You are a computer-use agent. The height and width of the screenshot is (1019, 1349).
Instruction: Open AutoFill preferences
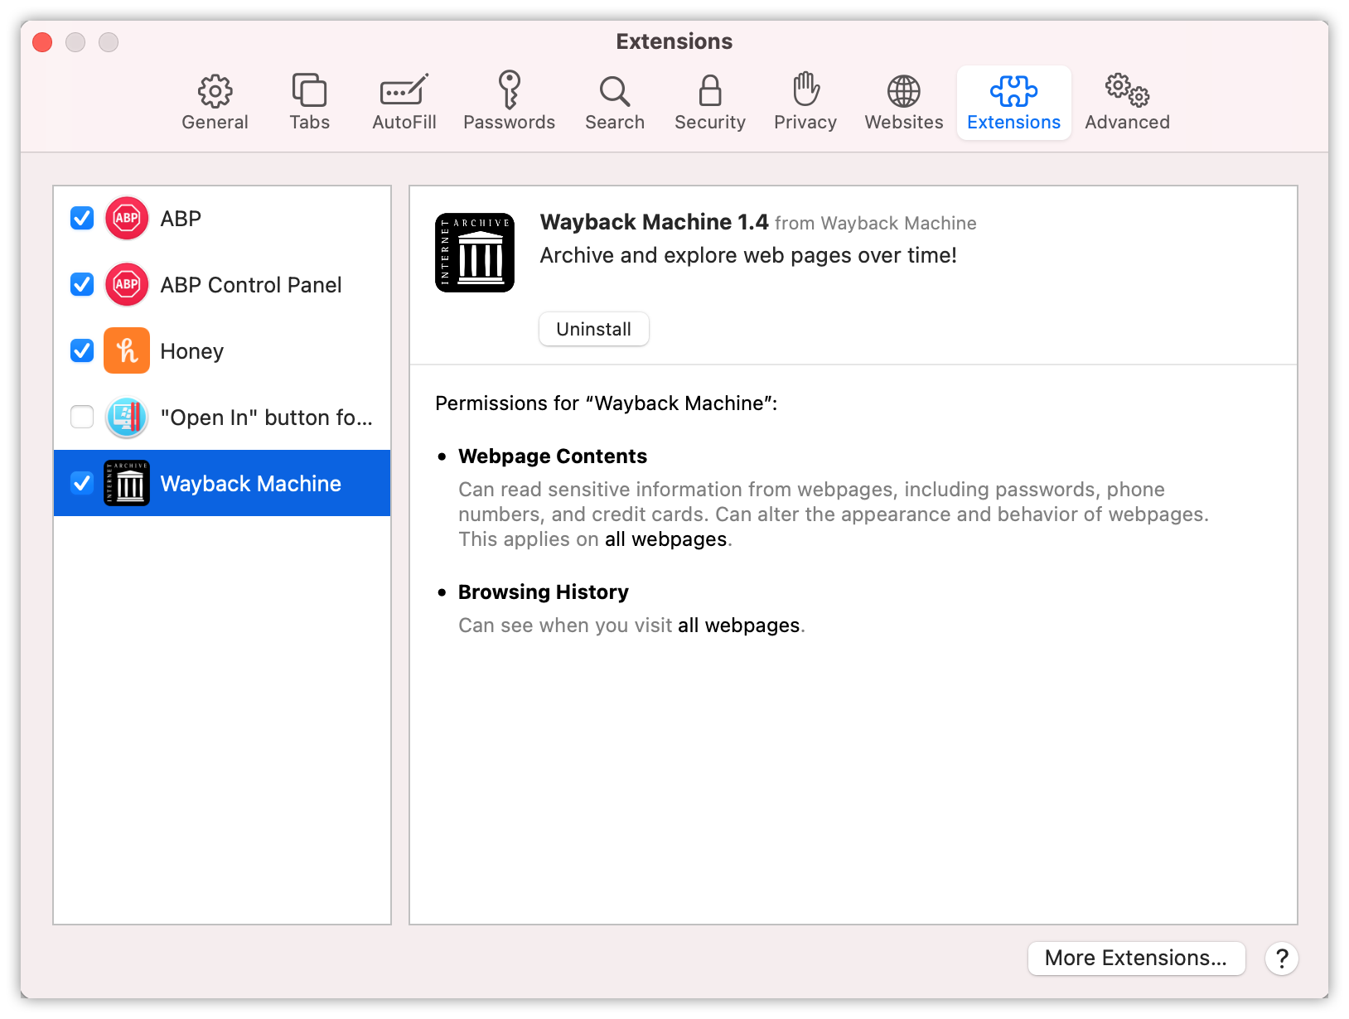404,101
